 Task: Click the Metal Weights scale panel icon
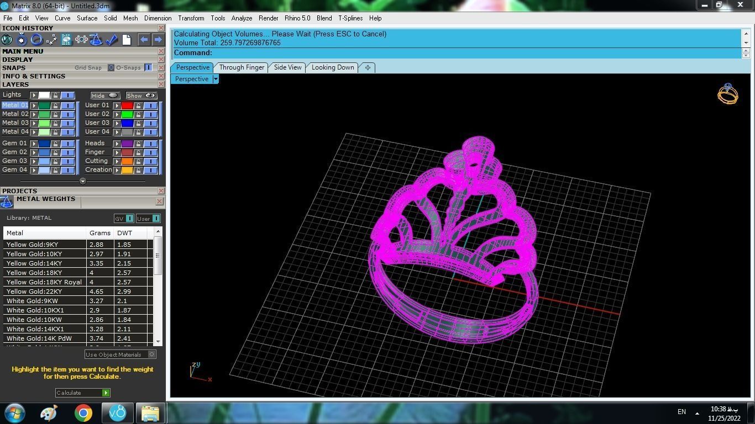[x=7, y=202]
